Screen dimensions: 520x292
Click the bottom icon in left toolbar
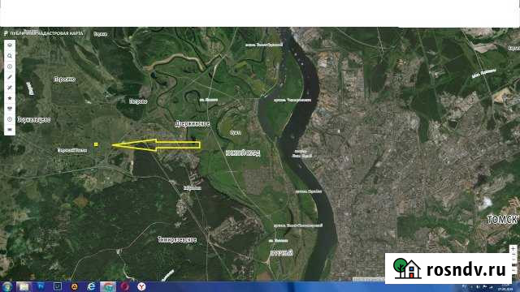click(x=10, y=130)
